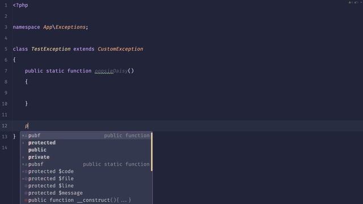Click line number 7 in gutter
Viewport: 363px width, 204px height.
pos(6,71)
